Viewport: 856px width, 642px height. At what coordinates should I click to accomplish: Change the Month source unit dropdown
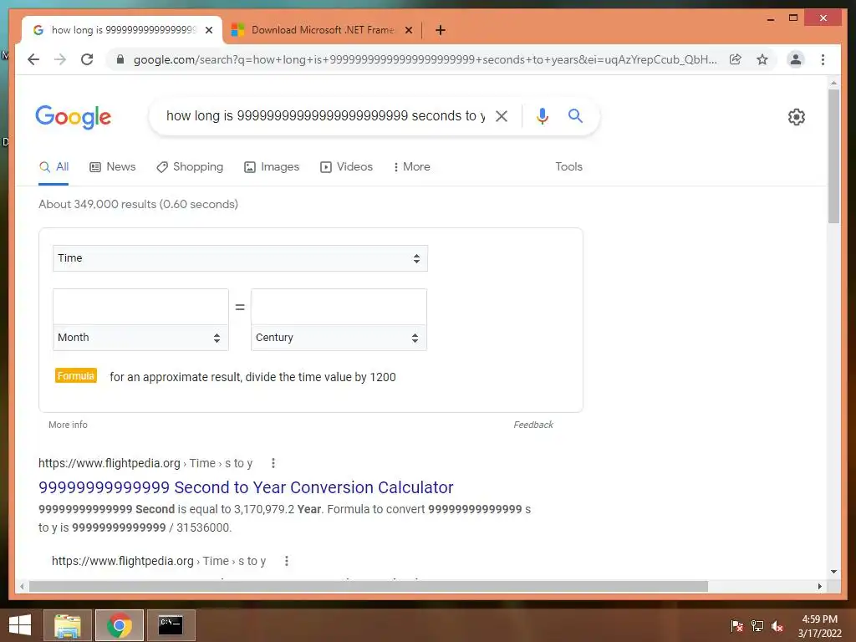(140, 338)
